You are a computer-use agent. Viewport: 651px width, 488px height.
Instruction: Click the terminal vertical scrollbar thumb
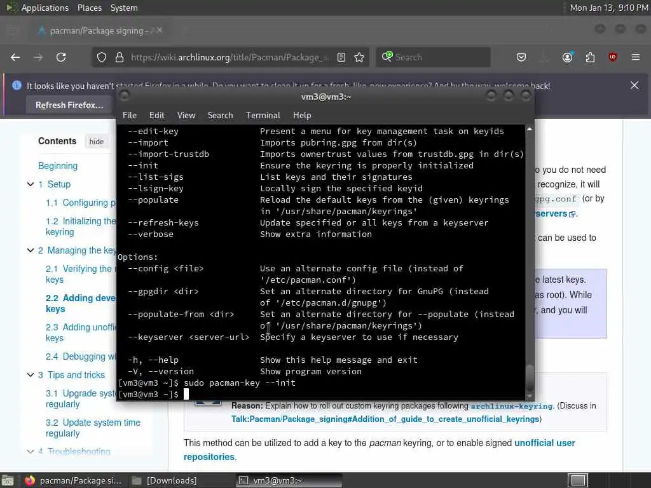pos(530,377)
